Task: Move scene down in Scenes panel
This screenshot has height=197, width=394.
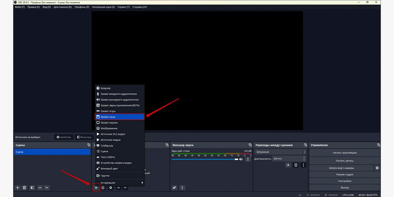Action: click(x=47, y=187)
